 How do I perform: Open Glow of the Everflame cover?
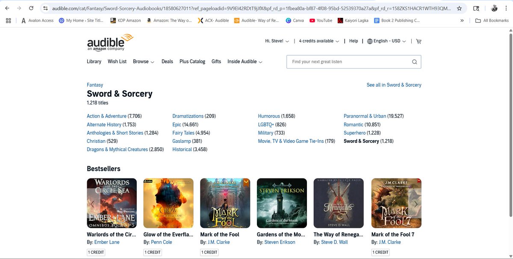tap(168, 203)
